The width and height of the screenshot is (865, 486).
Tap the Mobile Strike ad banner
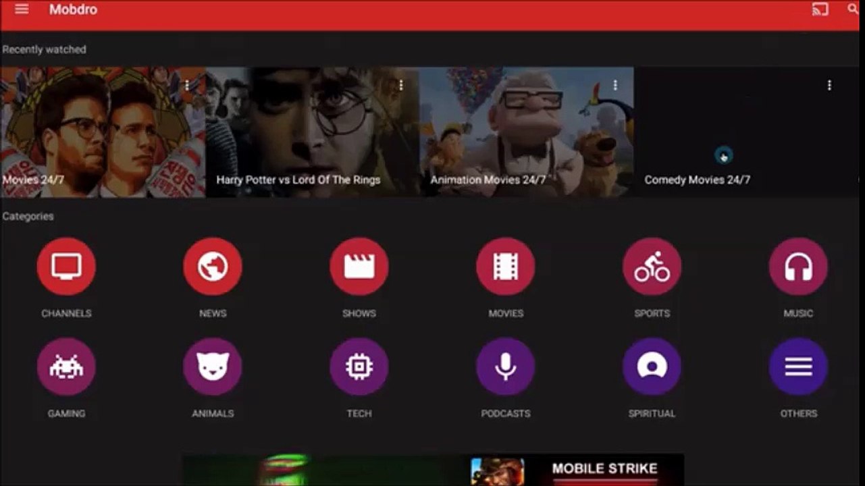pyautogui.click(x=433, y=470)
